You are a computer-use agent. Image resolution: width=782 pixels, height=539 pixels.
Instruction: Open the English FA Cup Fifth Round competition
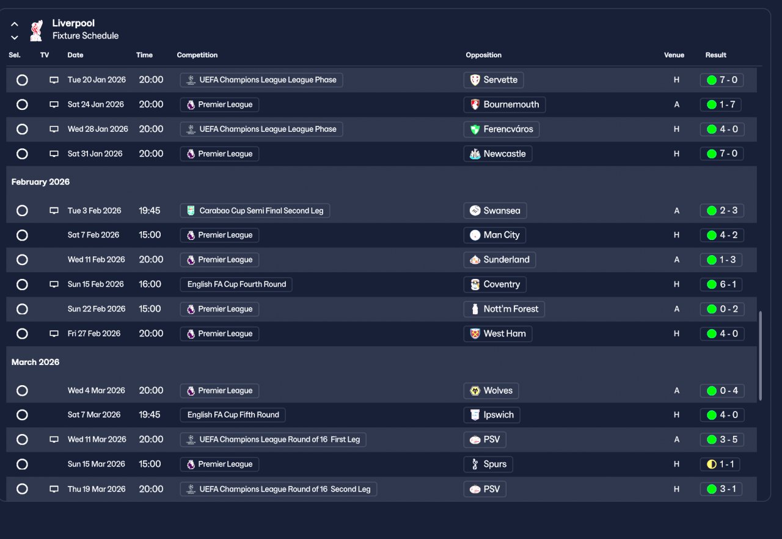233,415
